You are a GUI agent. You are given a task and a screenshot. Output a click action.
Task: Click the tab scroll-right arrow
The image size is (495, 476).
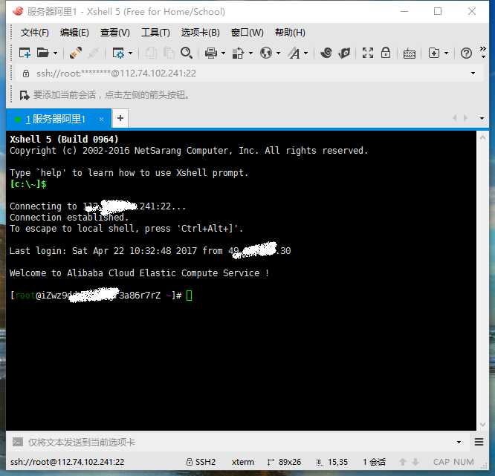click(x=465, y=118)
